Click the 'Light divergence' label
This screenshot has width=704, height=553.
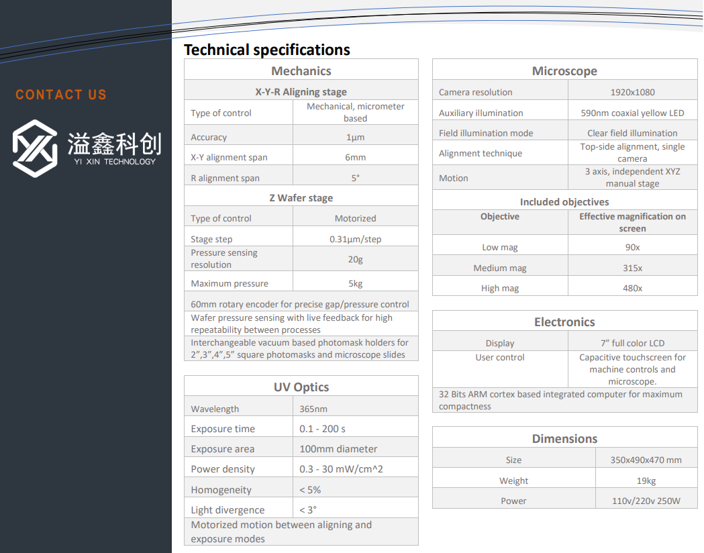(x=228, y=510)
